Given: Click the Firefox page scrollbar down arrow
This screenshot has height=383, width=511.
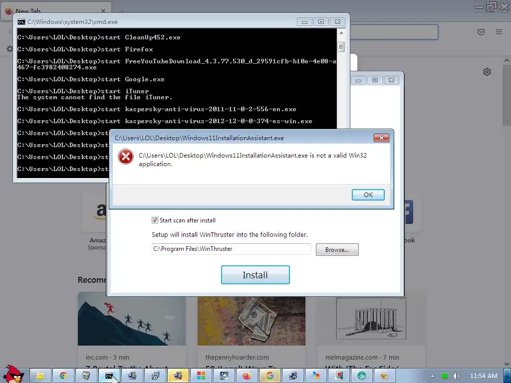Looking at the screenshot, I should point(507,364).
